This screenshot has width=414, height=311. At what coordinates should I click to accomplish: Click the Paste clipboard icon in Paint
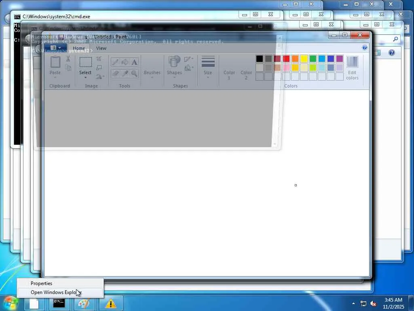point(55,62)
